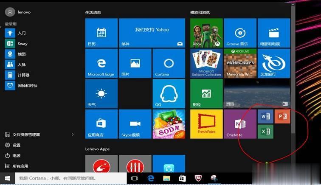321x185 pixels.
Task: Open the 电影和电视 tile
Action: [274, 33]
